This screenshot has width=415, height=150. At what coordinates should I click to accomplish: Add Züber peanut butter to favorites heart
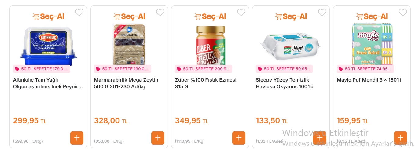(241, 13)
